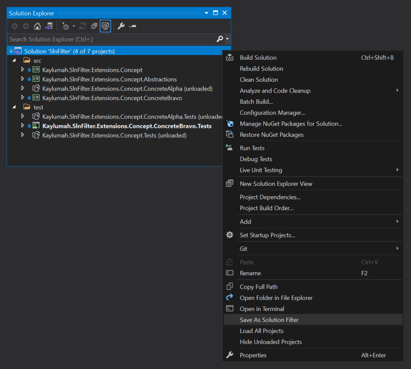Expand the ConcreteAlpha.Tests unloaded project

(x=22, y=116)
